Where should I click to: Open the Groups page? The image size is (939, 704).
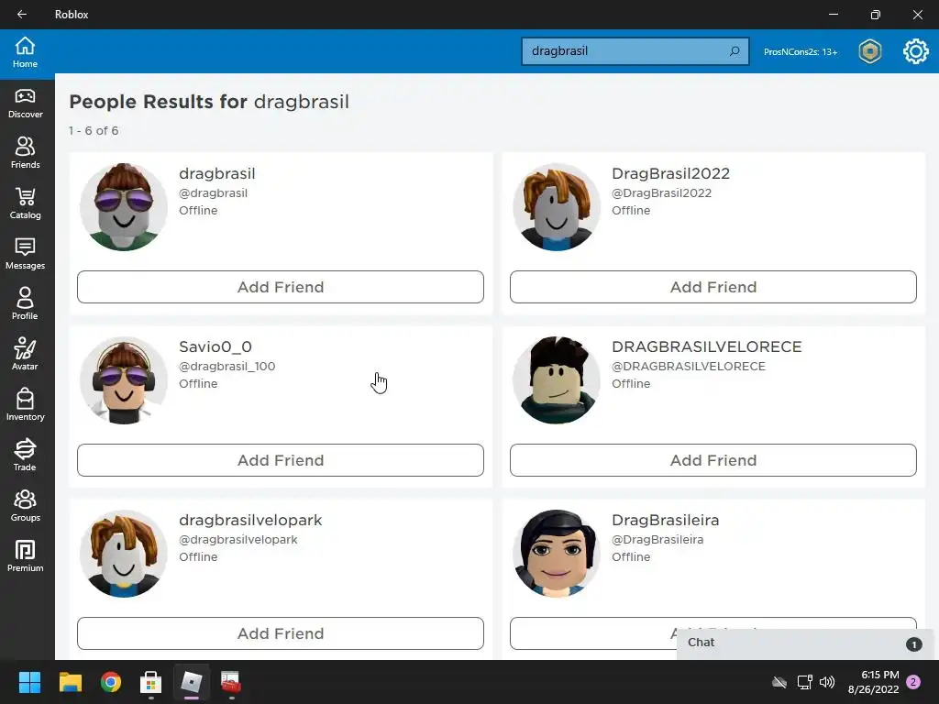25,506
